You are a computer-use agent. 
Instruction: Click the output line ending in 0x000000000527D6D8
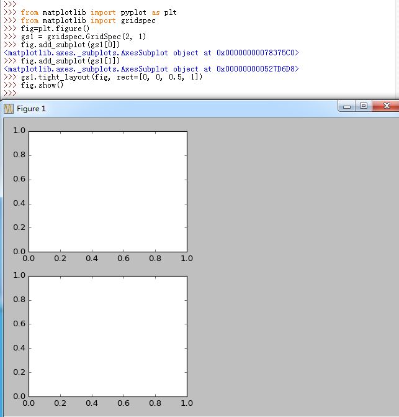151,69
